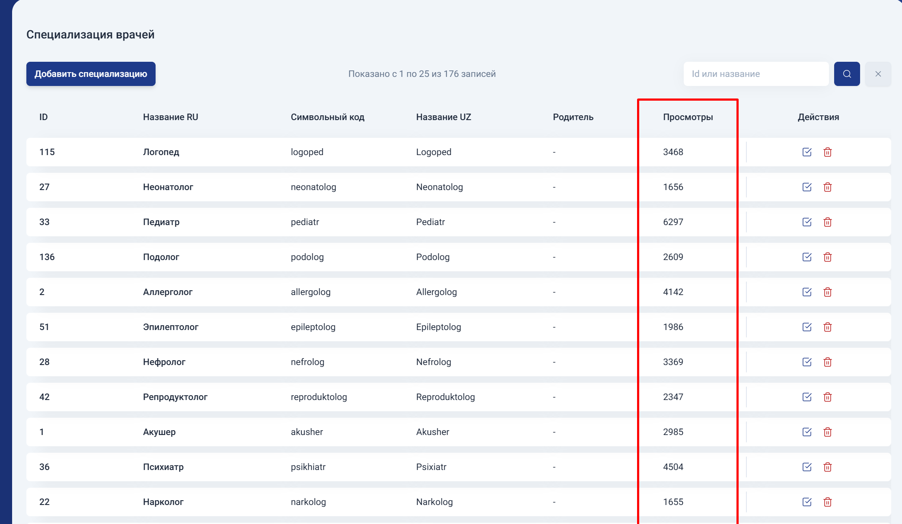This screenshot has width=902, height=524.
Task: Edit the Акушер specialization entry
Action: pyautogui.click(x=806, y=432)
